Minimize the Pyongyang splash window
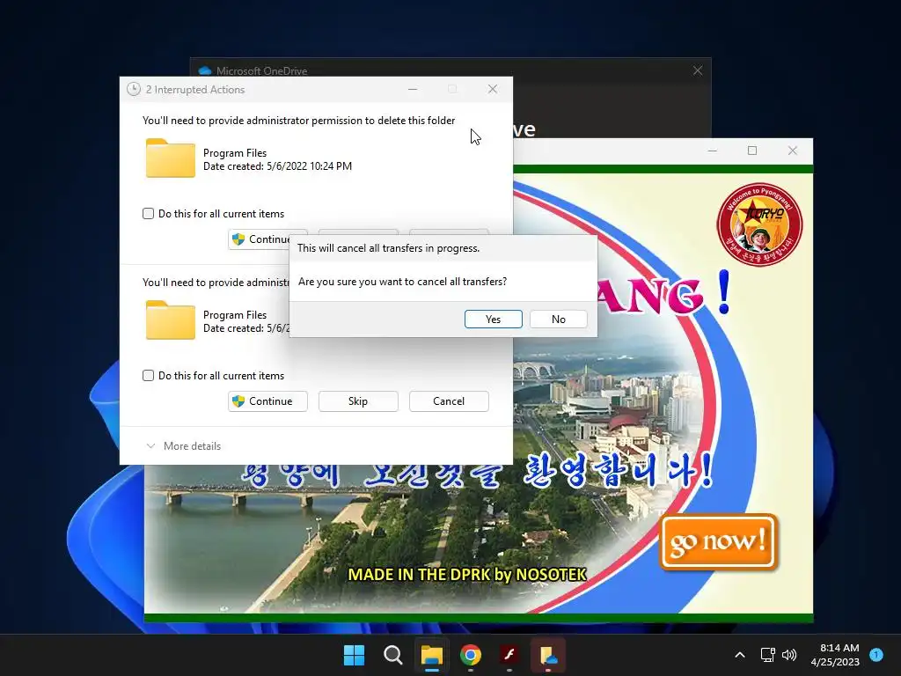 tap(713, 151)
